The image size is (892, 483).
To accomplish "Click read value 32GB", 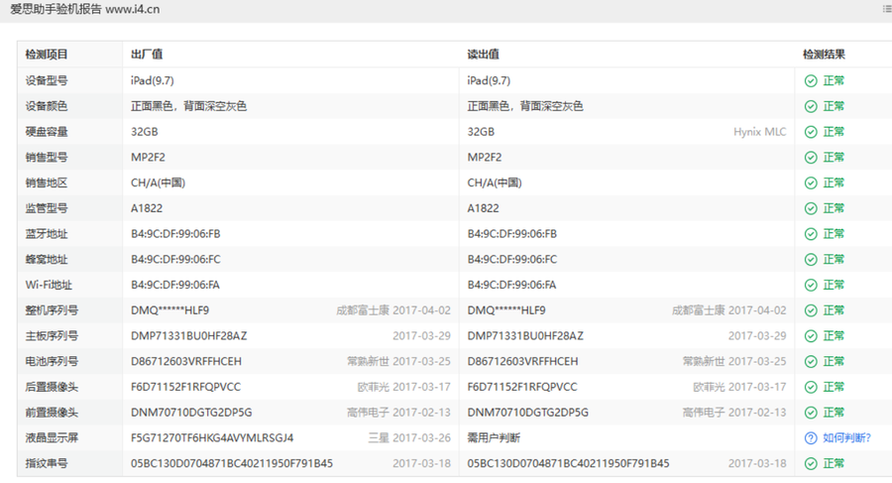I will (x=481, y=132).
